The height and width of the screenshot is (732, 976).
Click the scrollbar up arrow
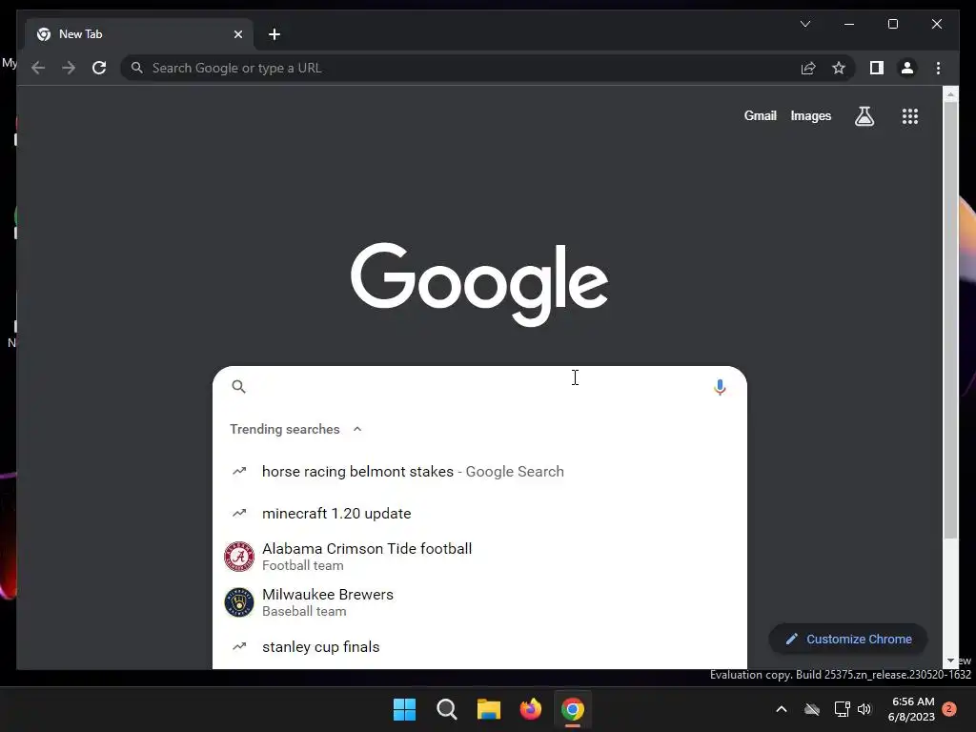950,94
